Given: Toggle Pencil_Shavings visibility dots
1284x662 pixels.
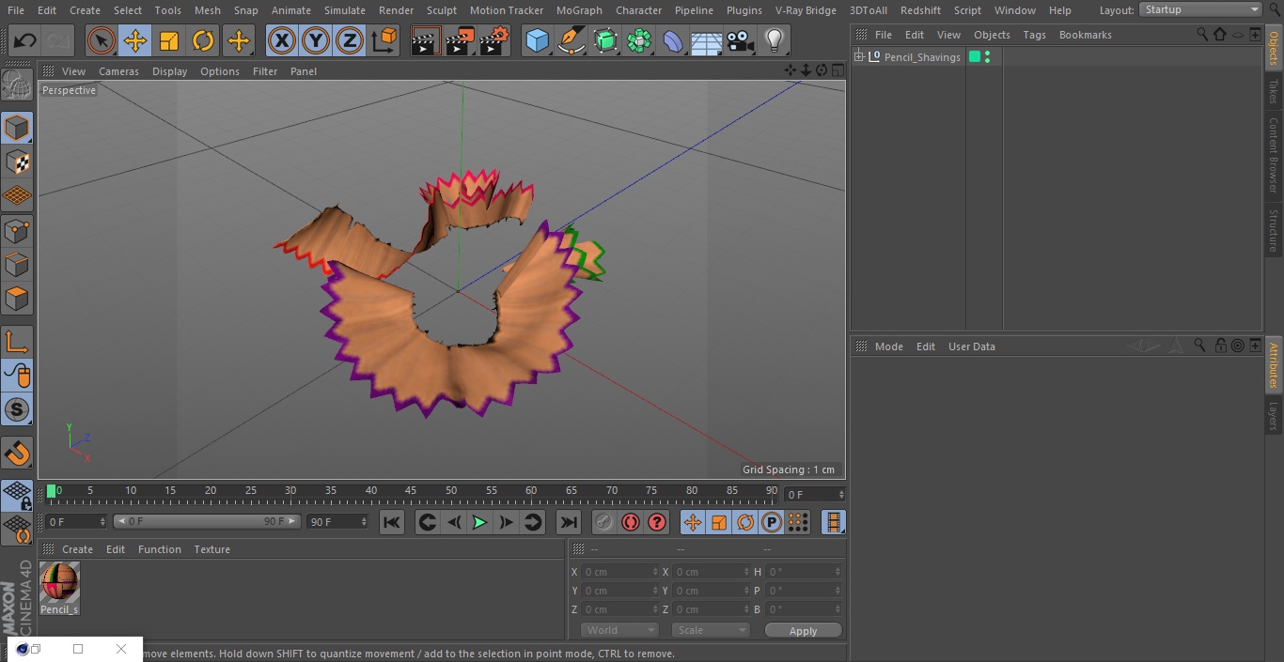Looking at the screenshot, I should [987, 57].
